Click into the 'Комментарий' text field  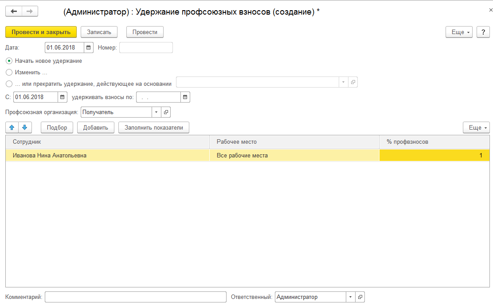coord(135,297)
